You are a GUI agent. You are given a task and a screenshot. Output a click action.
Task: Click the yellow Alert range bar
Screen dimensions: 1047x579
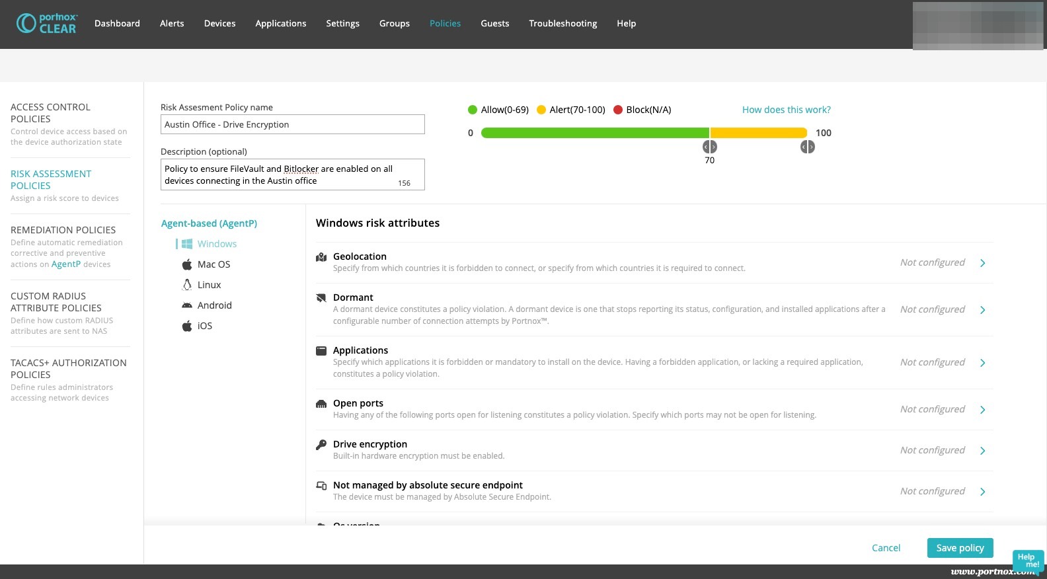tap(759, 133)
